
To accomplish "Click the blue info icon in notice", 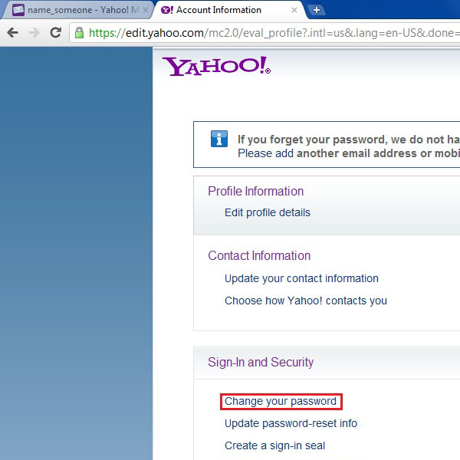I will coord(219,139).
